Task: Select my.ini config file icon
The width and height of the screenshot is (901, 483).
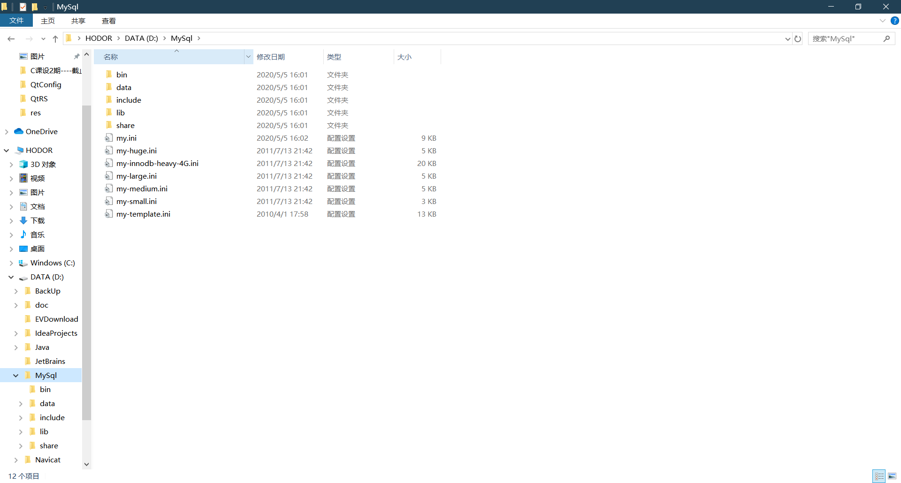Action: click(x=109, y=138)
